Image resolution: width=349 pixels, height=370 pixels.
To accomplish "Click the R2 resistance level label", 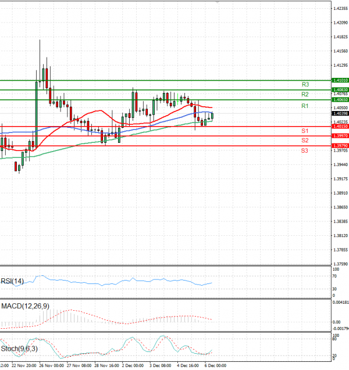I will point(304,94).
